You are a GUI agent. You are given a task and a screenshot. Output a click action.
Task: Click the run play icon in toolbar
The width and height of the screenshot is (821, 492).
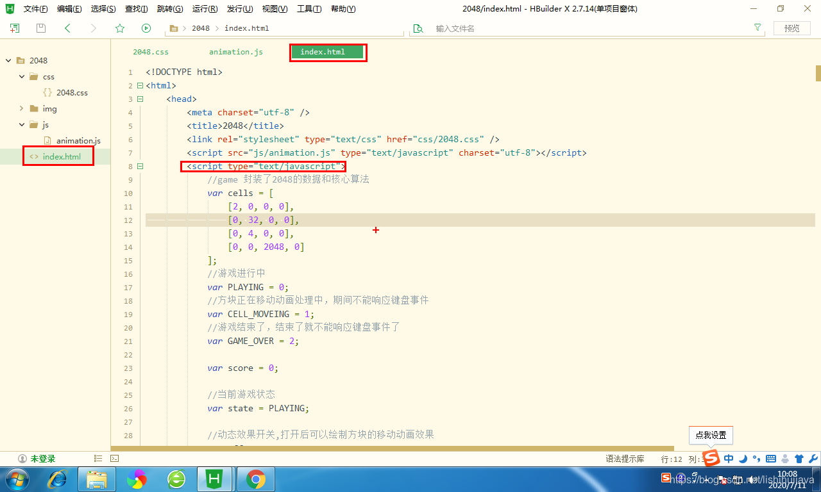click(146, 28)
